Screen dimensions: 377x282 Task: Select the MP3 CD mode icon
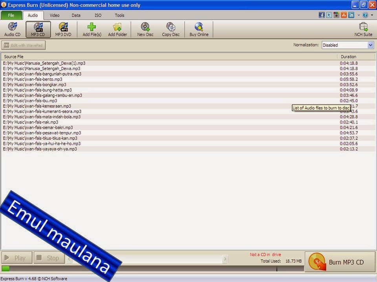pos(38,29)
